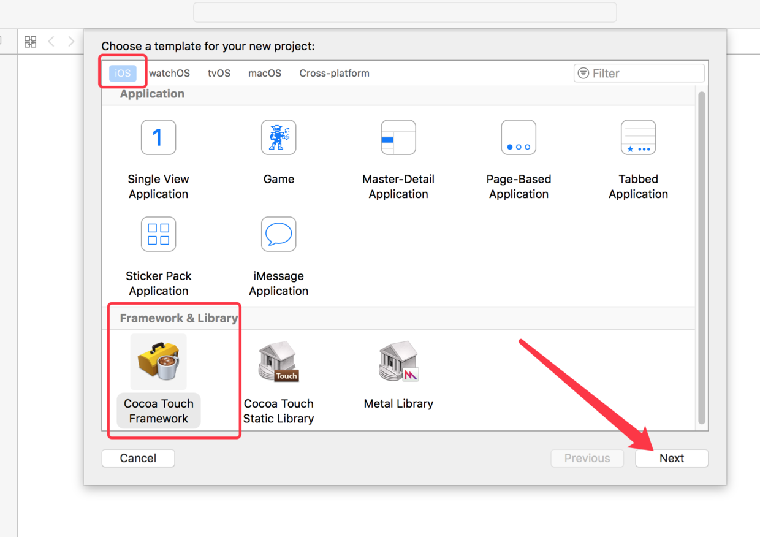
Task: Click the filter icon in search field
Action: 583,73
